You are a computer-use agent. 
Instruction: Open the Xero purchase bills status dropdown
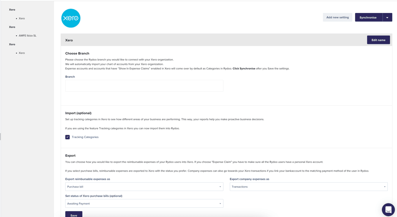144,203
